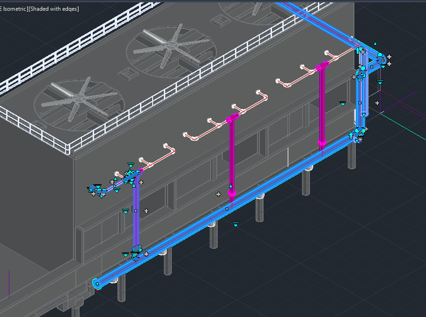
Task: Select the plus grip right of the building facade
Action: click(x=377, y=103)
